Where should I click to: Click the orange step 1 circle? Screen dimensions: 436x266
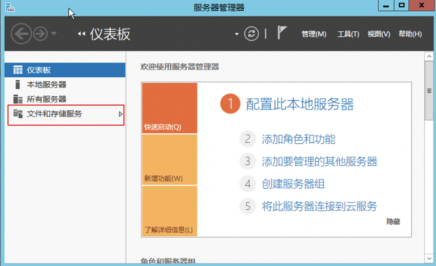click(230, 104)
